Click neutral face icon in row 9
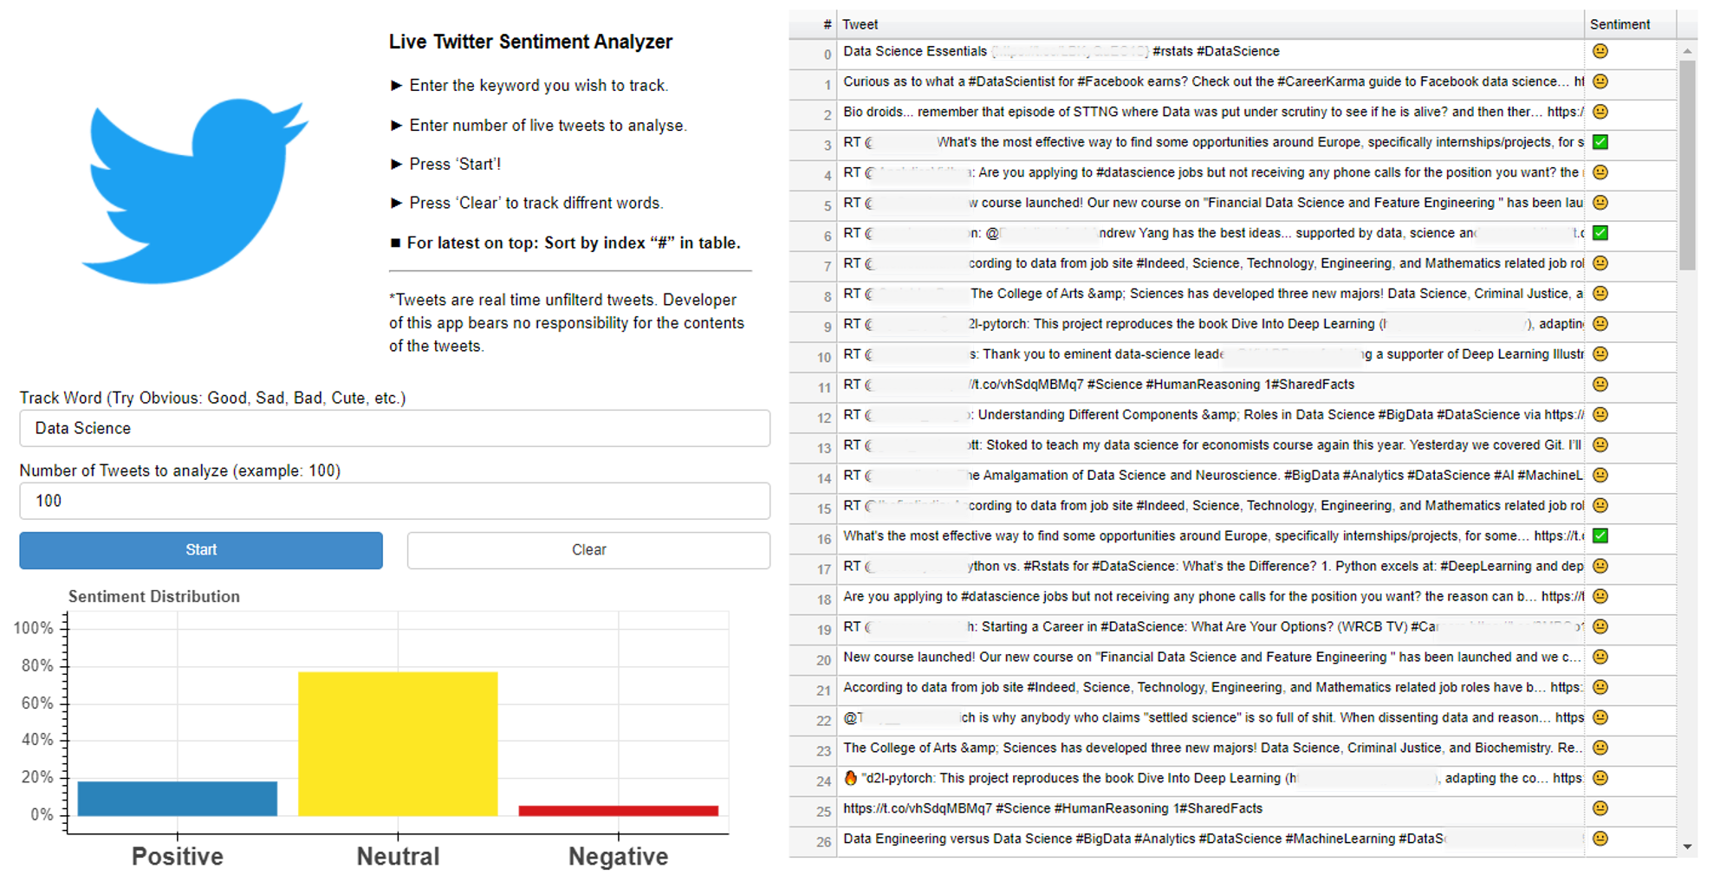 1600,324
